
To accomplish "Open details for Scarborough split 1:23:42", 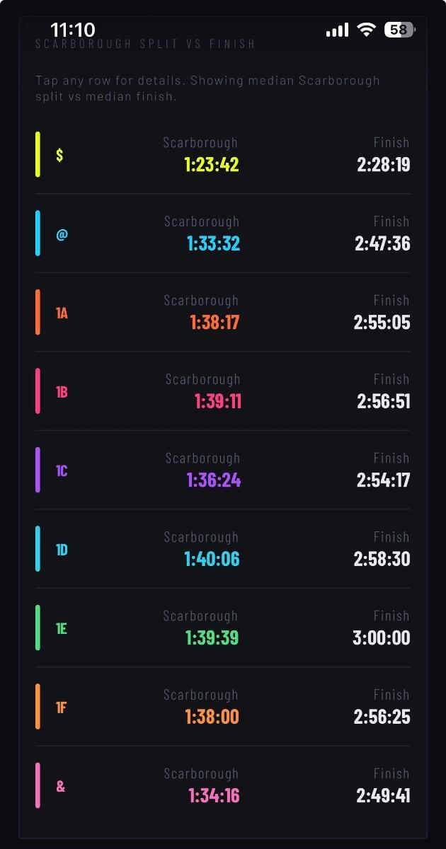I will click(x=212, y=165).
